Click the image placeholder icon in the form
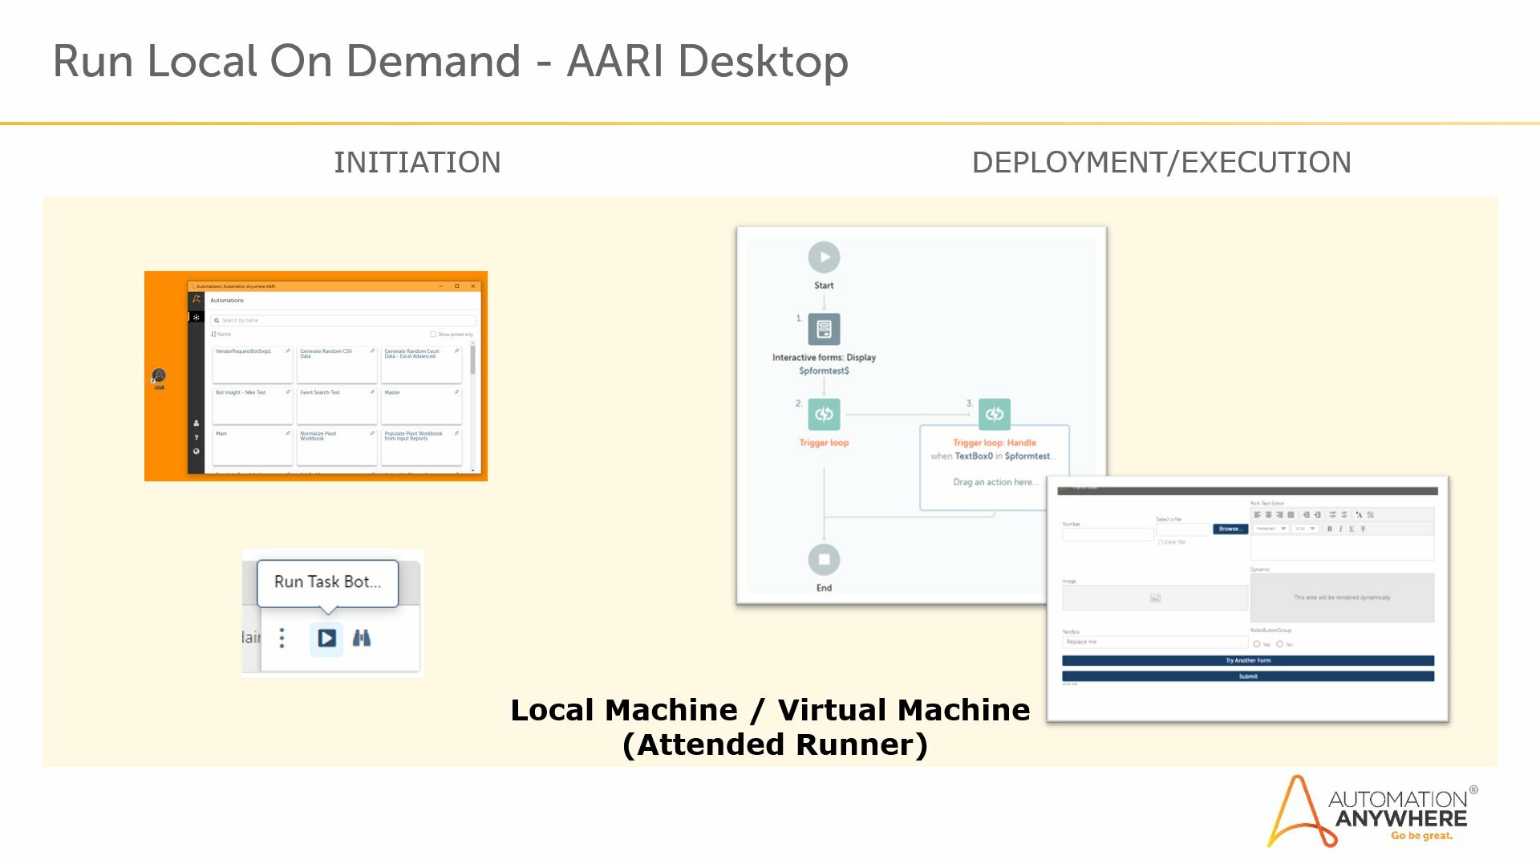This screenshot has width=1540, height=864. pyautogui.click(x=1155, y=598)
